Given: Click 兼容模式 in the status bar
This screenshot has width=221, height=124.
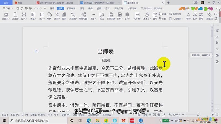Looking at the screenshot, I should (107, 115).
